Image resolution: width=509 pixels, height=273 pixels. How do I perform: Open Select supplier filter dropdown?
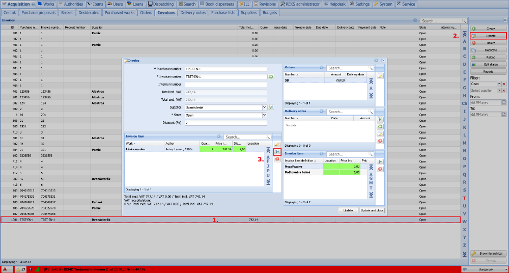499,90
